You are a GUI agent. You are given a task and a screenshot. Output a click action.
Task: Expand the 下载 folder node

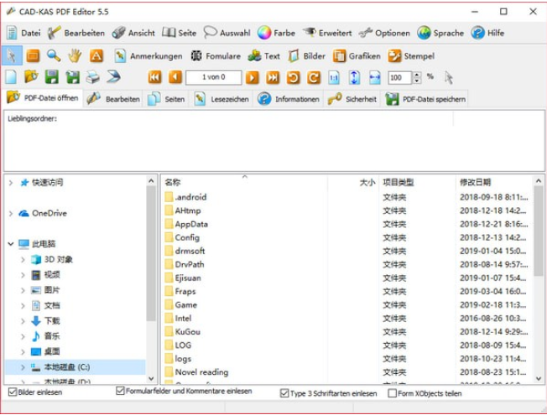(x=23, y=321)
